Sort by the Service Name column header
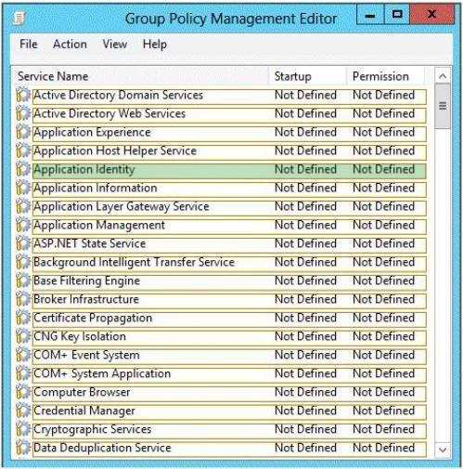Screen dimensions: 463x470 [140, 76]
